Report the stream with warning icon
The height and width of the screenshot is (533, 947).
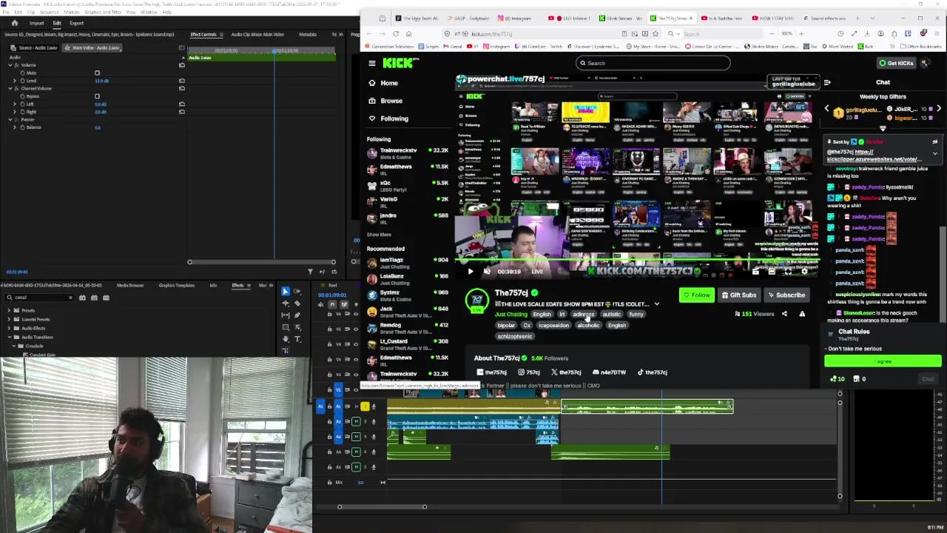tap(802, 314)
